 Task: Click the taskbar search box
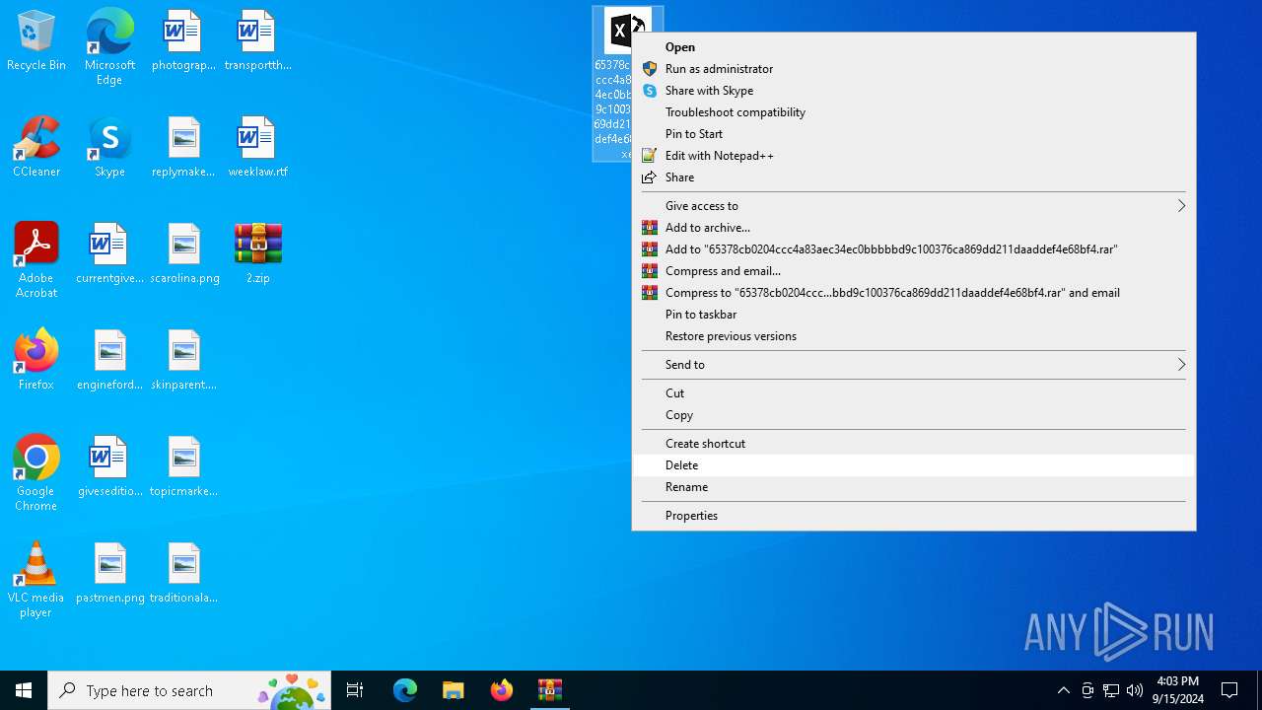point(190,690)
